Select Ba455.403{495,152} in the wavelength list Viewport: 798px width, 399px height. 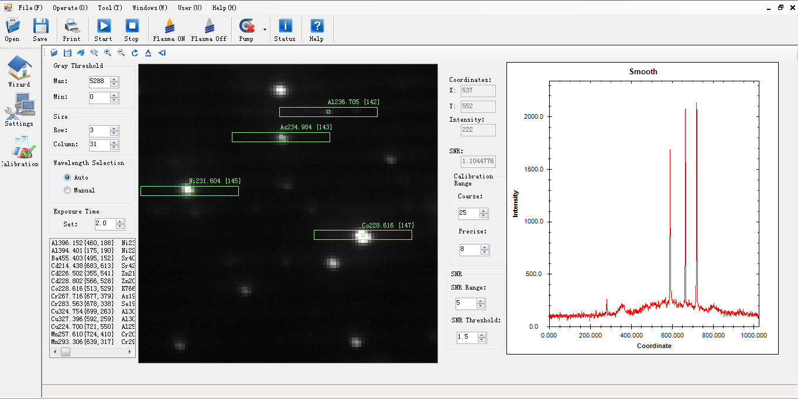click(83, 258)
